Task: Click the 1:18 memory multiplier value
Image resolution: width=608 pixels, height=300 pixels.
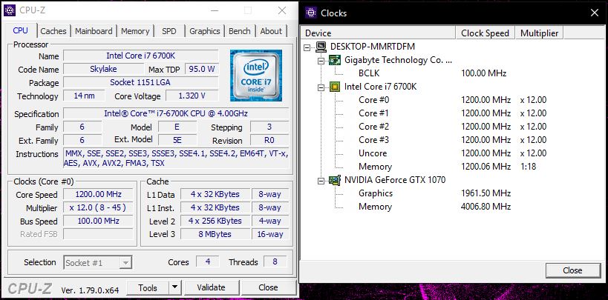Action: tap(529, 167)
